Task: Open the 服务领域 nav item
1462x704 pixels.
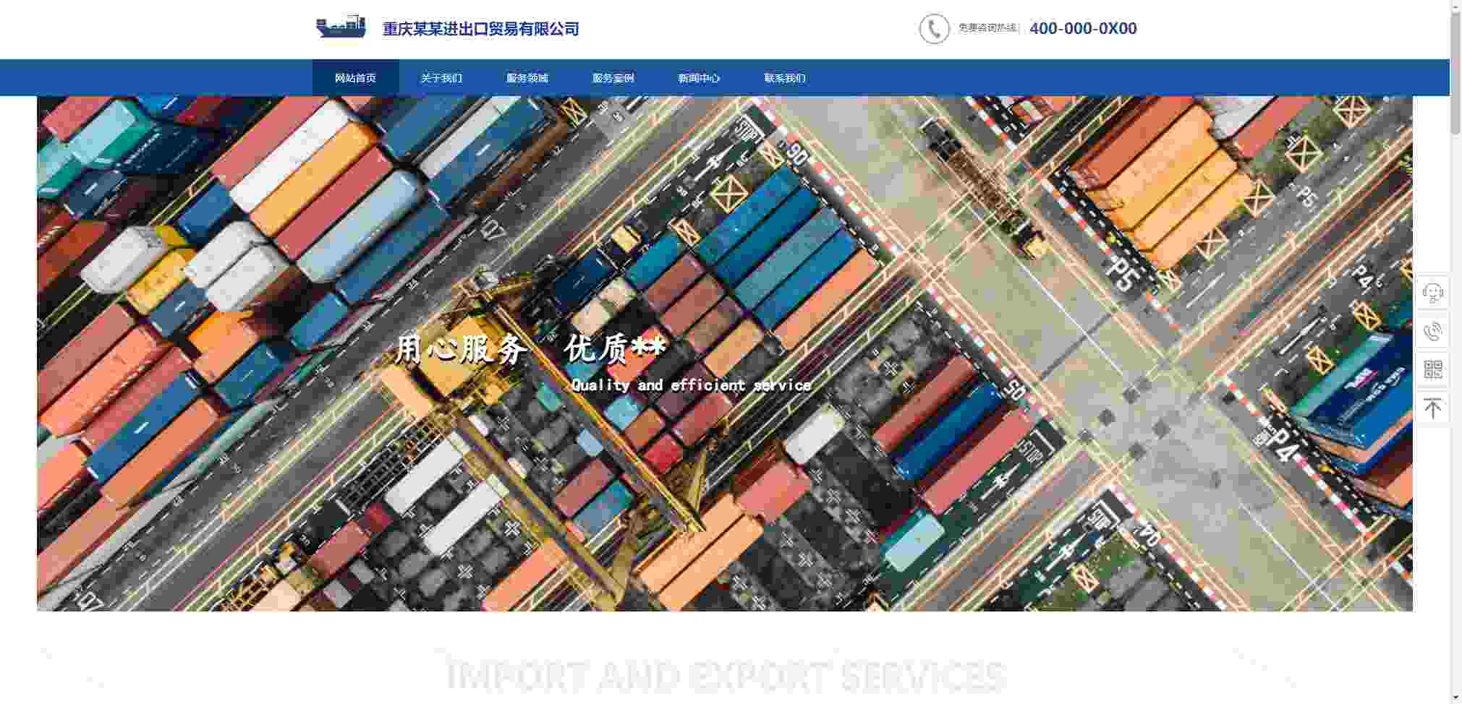Action: pyautogui.click(x=527, y=78)
